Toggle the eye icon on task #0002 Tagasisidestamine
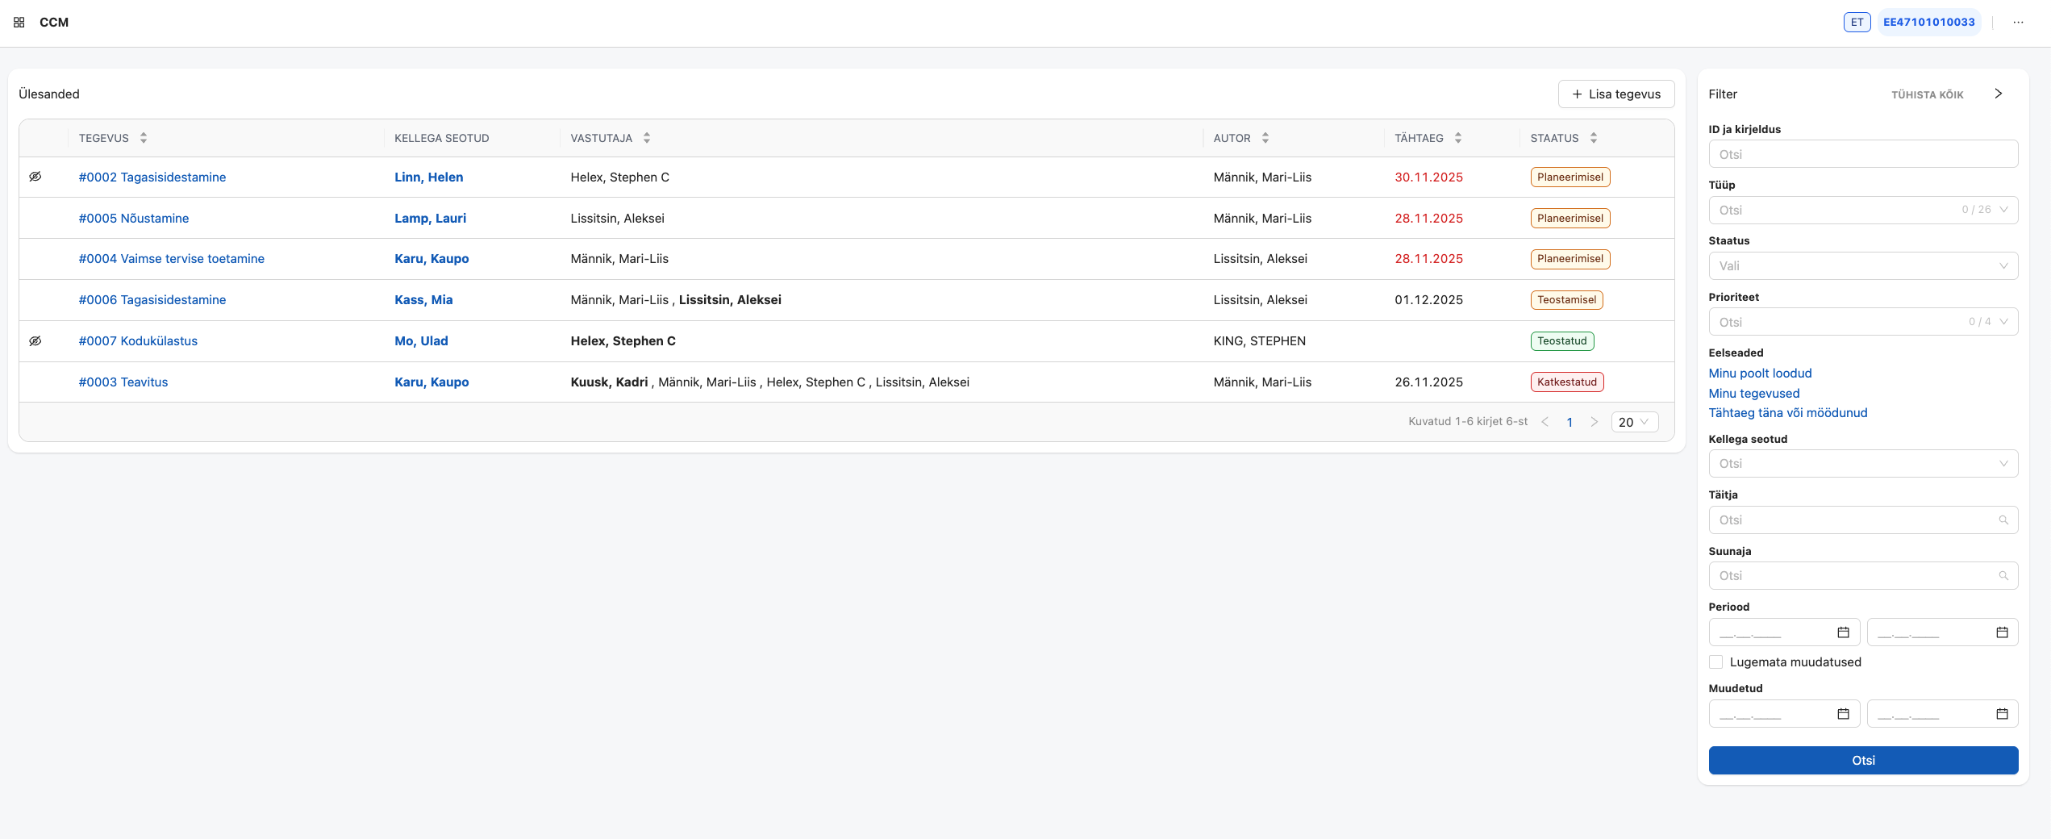The height and width of the screenshot is (839, 2051). click(35, 176)
